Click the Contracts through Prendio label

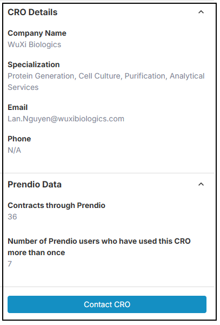[x=56, y=205]
